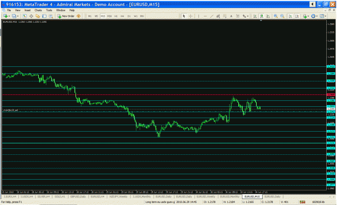Expand the New Chart dropdown arrow
The width and height of the screenshot is (337, 205).
point(9,16)
